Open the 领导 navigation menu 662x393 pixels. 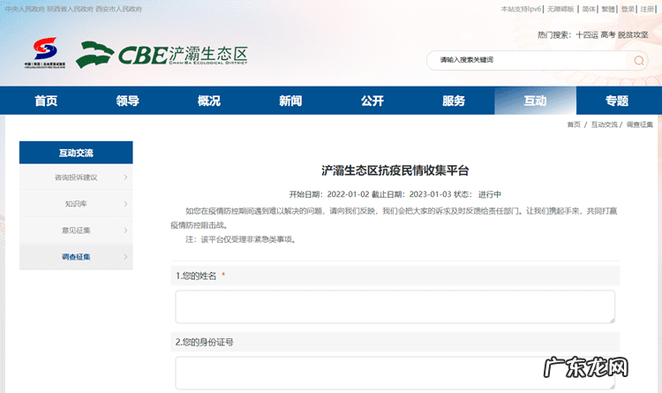(127, 101)
